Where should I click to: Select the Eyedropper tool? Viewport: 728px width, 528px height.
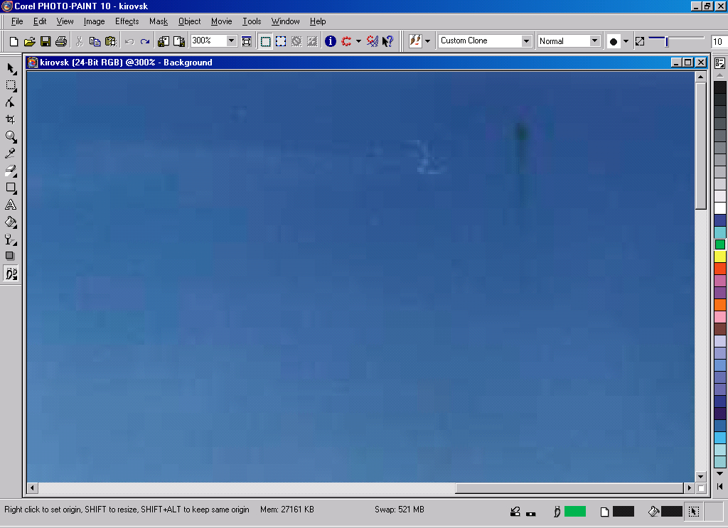(x=11, y=153)
